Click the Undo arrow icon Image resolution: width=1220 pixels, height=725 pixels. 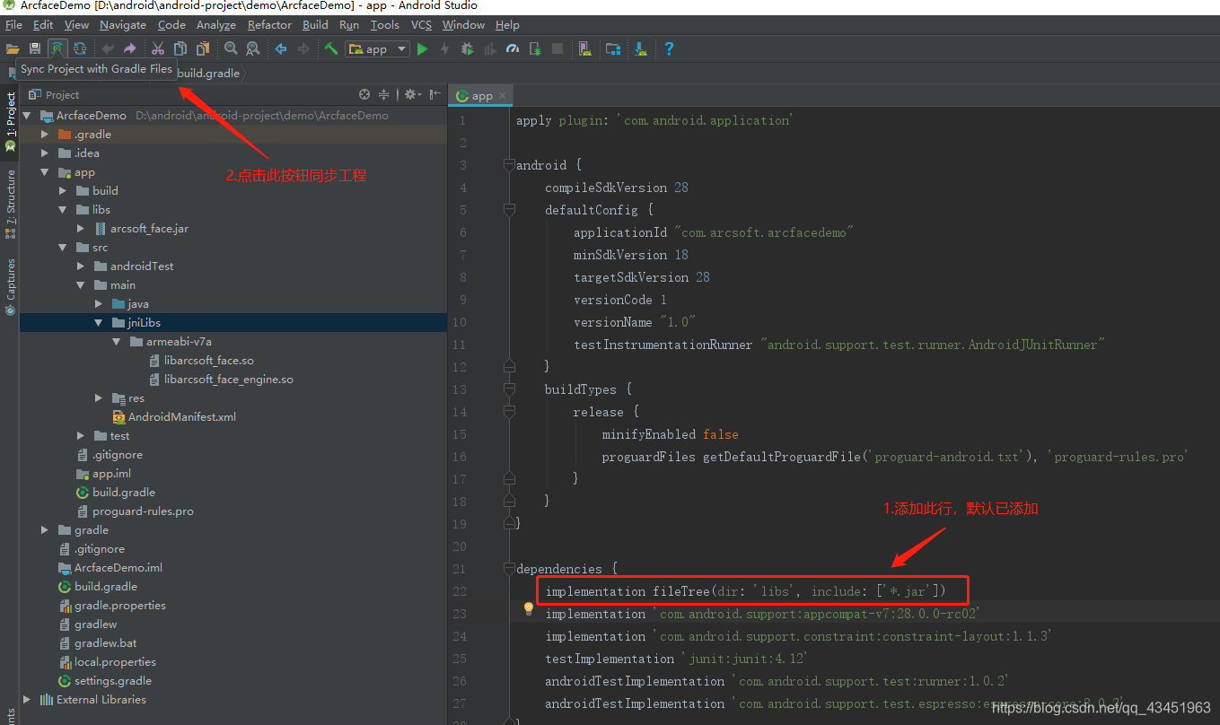coord(108,48)
